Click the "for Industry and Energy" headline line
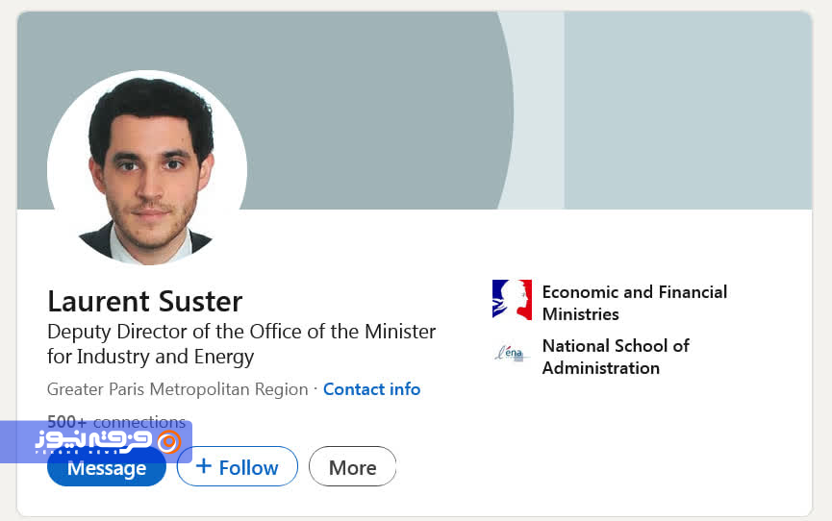 tap(150, 357)
